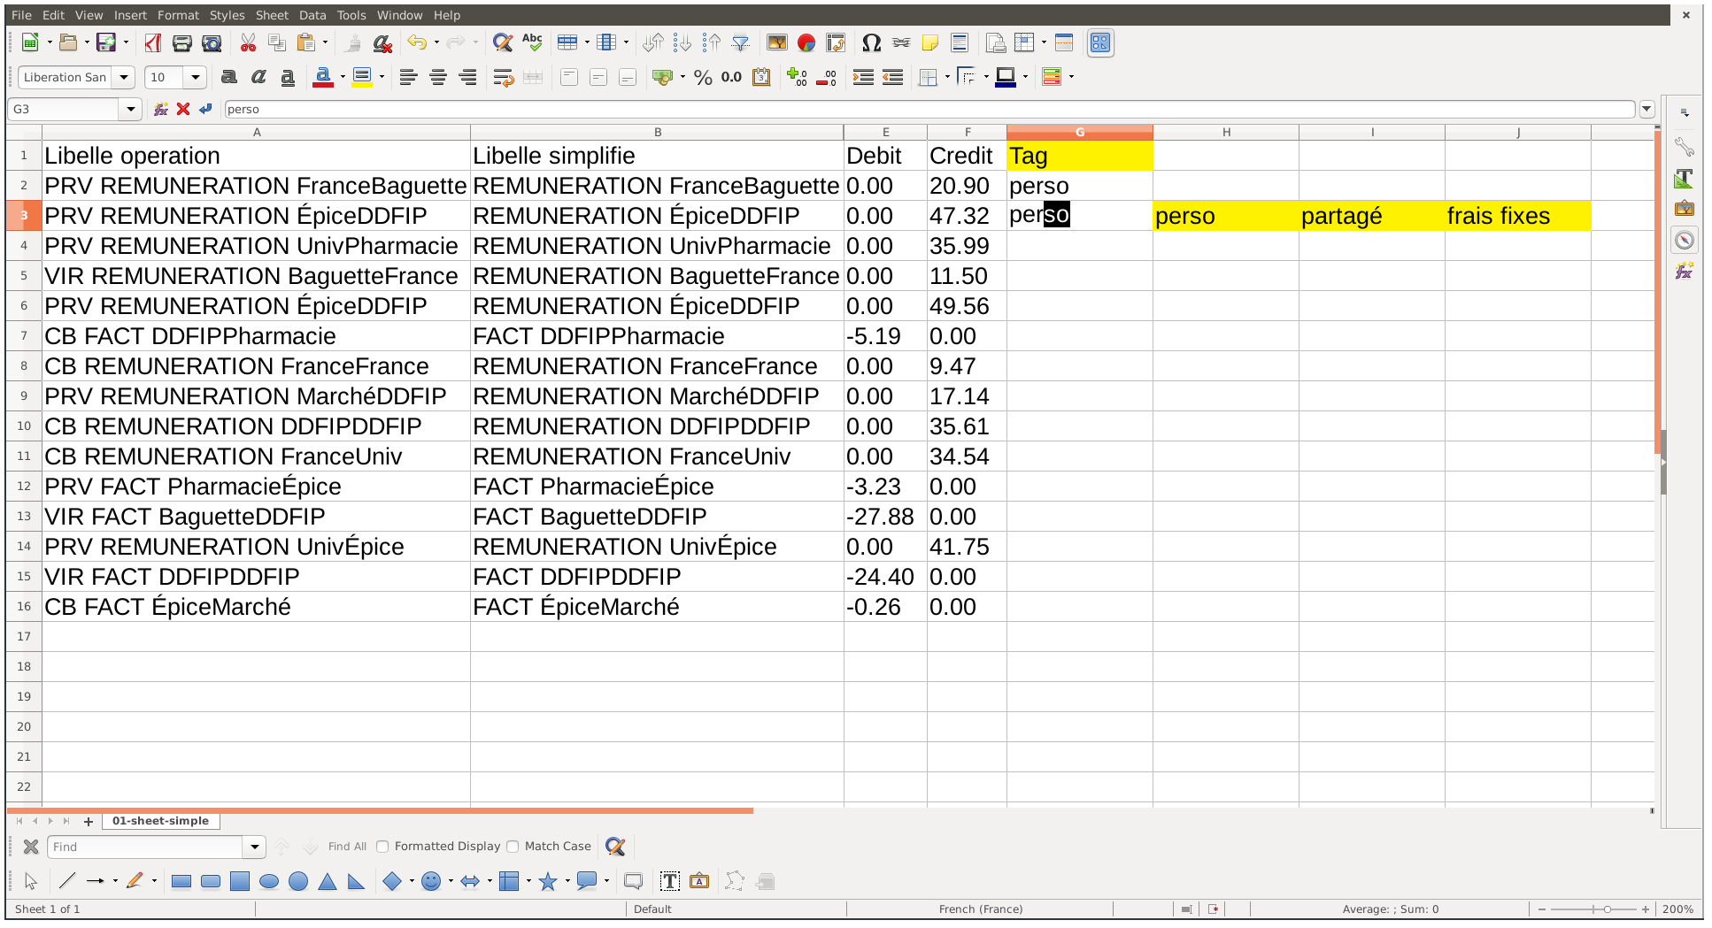
Task: Open the font size dropdown
Action: pos(196,78)
